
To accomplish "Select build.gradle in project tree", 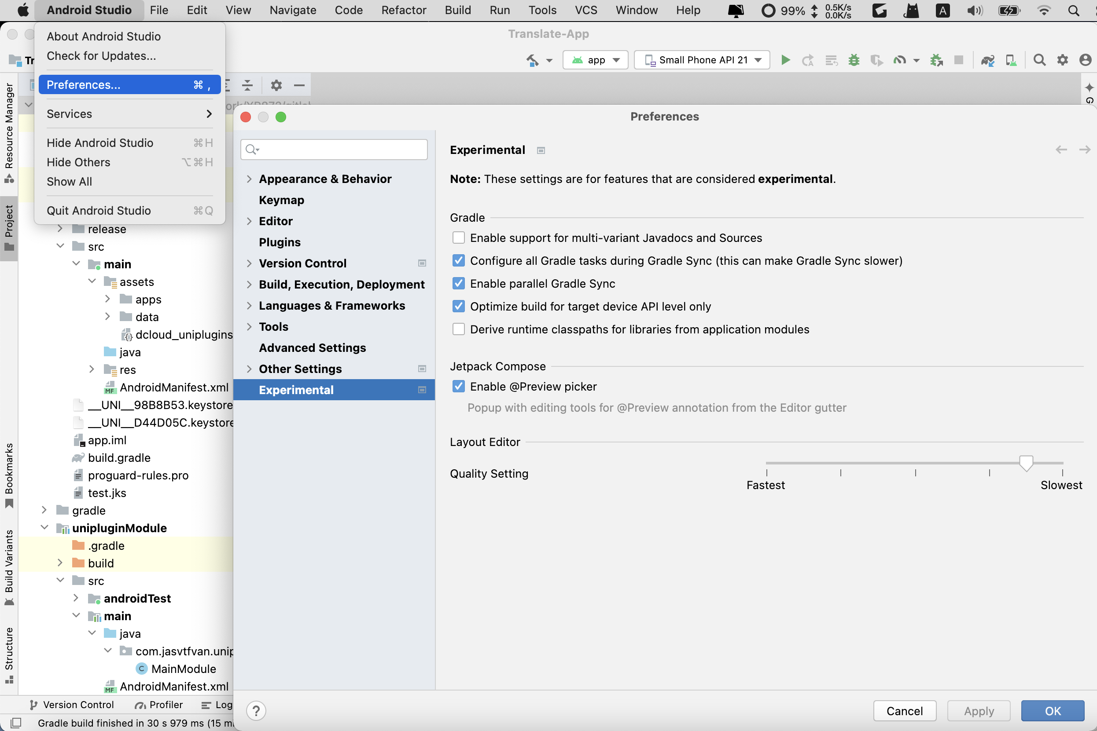I will (119, 458).
